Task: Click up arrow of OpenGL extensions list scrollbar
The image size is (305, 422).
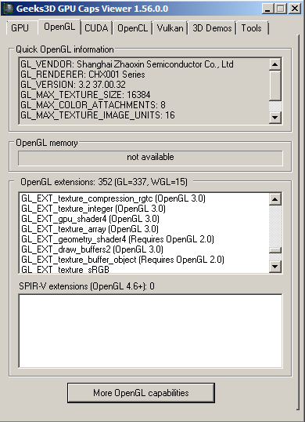Action: point(275,199)
